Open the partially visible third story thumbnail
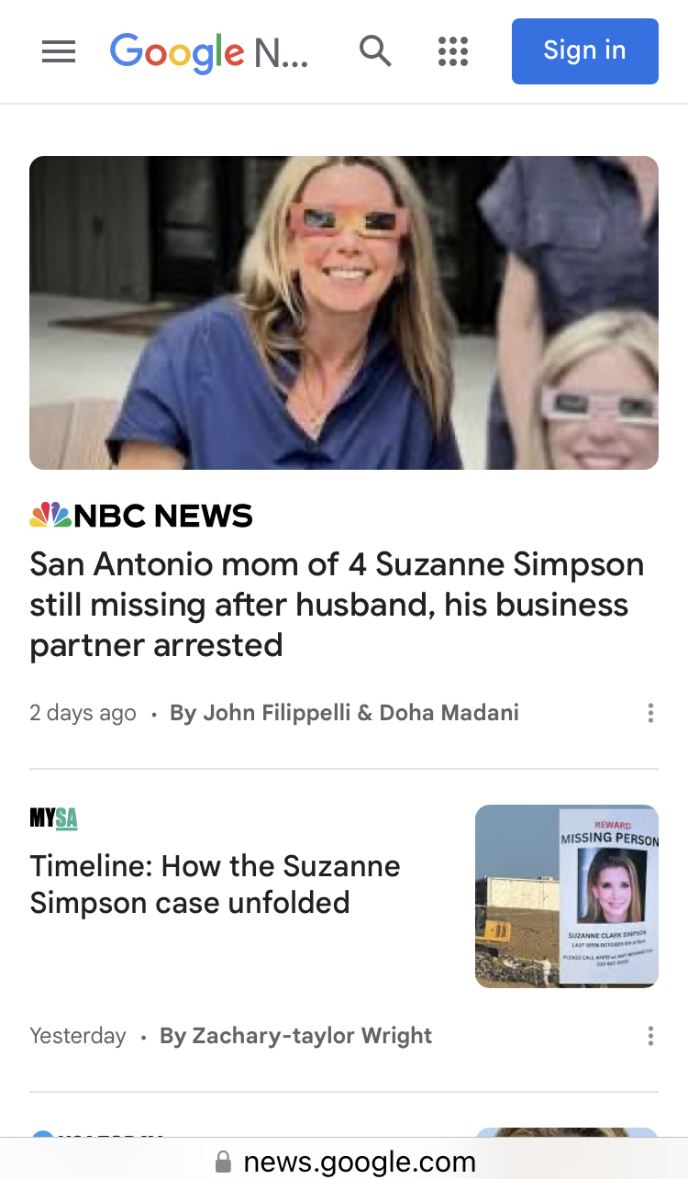Image resolution: width=688 pixels, height=1179 pixels. pos(567,1134)
